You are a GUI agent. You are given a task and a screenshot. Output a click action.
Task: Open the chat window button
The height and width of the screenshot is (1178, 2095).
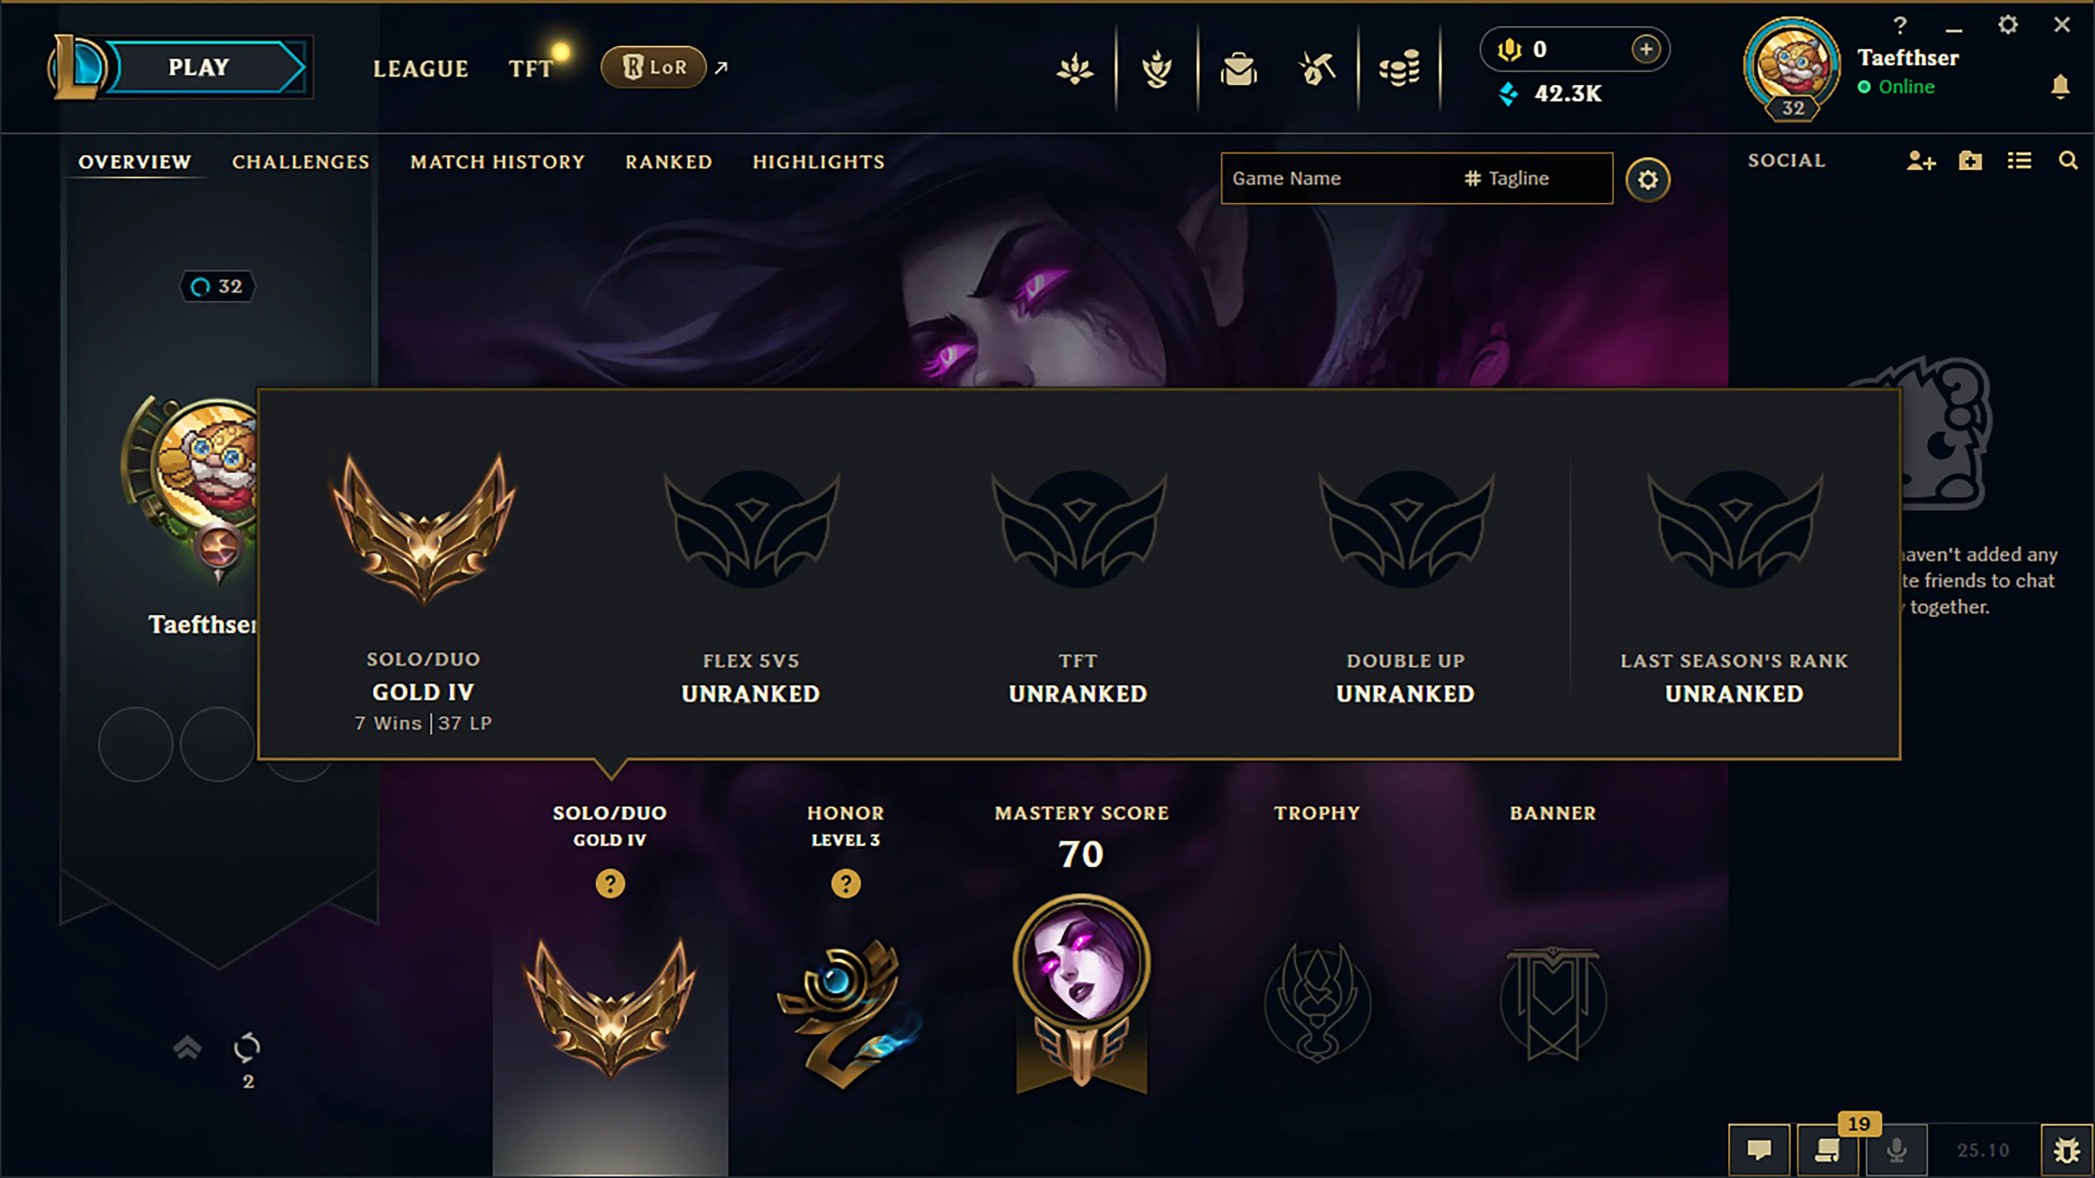(x=1759, y=1149)
